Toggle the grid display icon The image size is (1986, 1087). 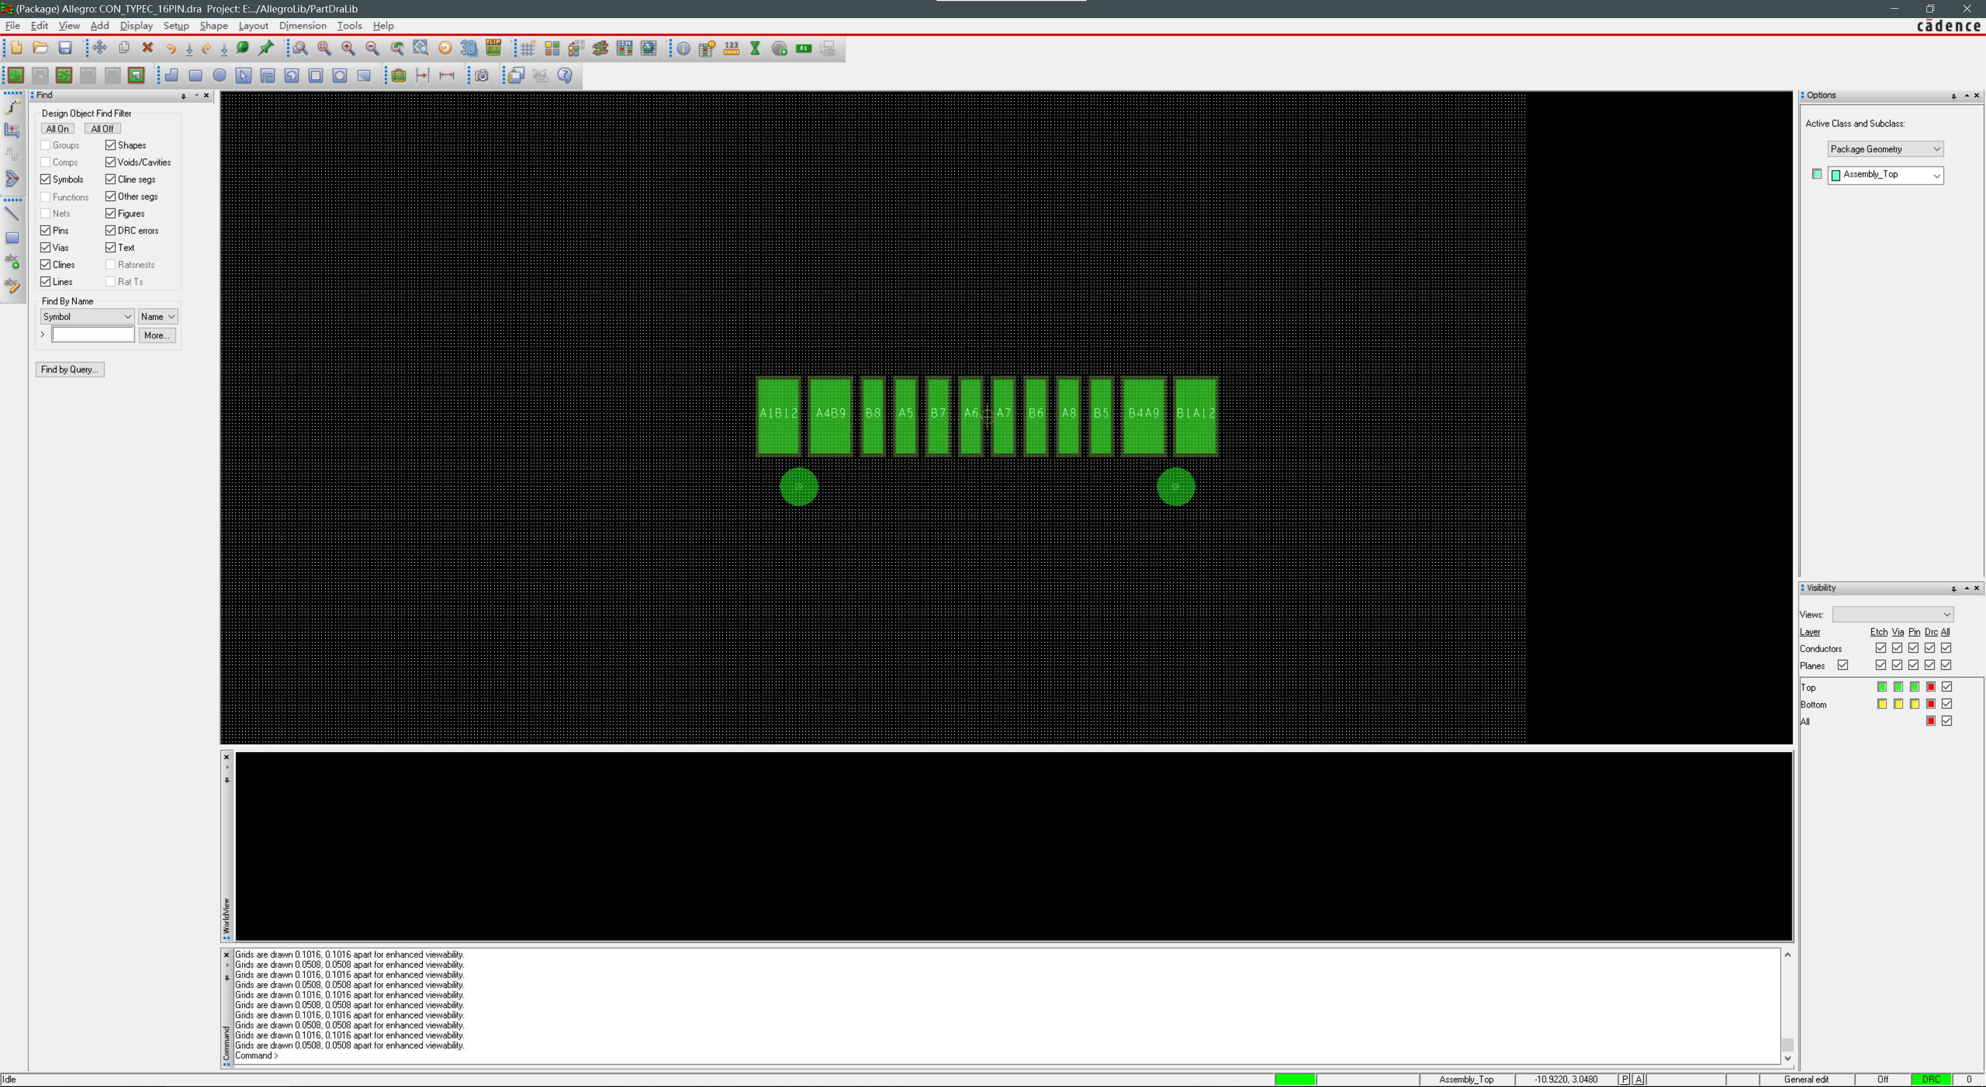coord(528,49)
